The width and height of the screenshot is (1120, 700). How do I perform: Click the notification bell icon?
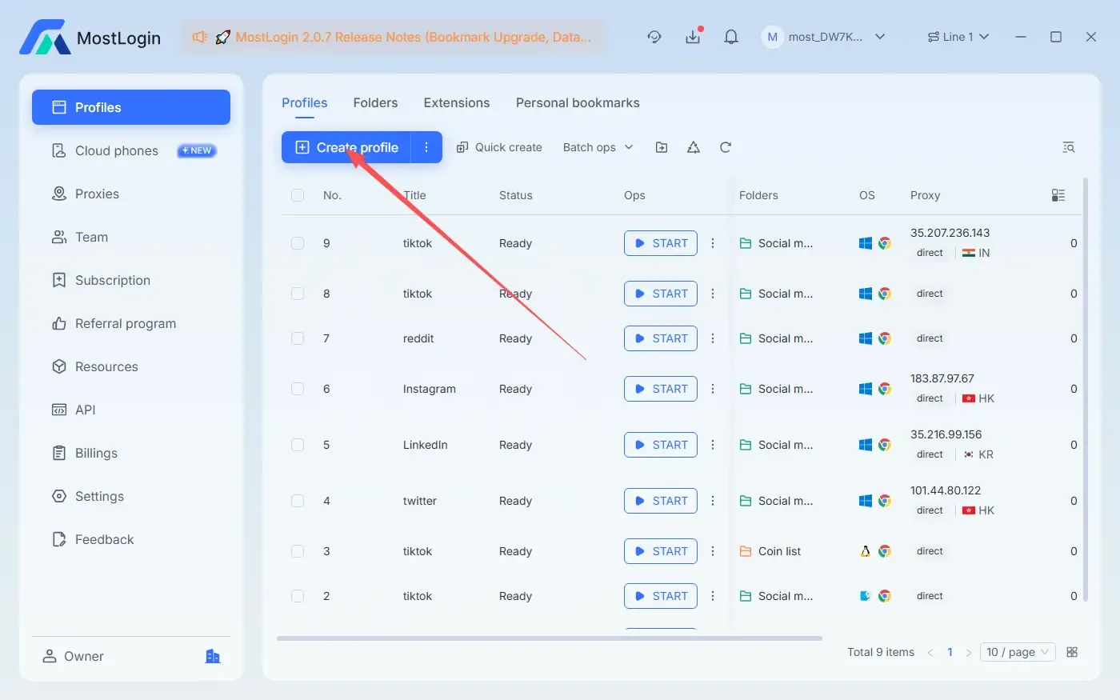(730, 36)
